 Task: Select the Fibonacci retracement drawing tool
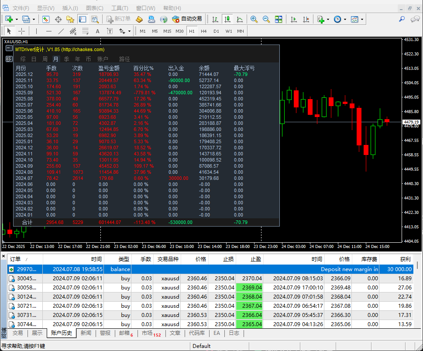click(x=86, y=31)
